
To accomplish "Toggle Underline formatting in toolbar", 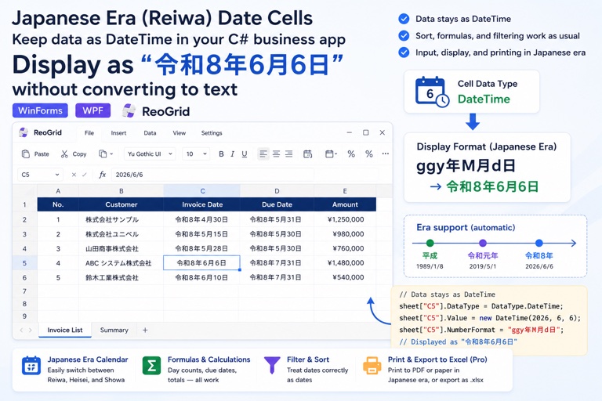I will pyautogui.click(x=245, y=154).
